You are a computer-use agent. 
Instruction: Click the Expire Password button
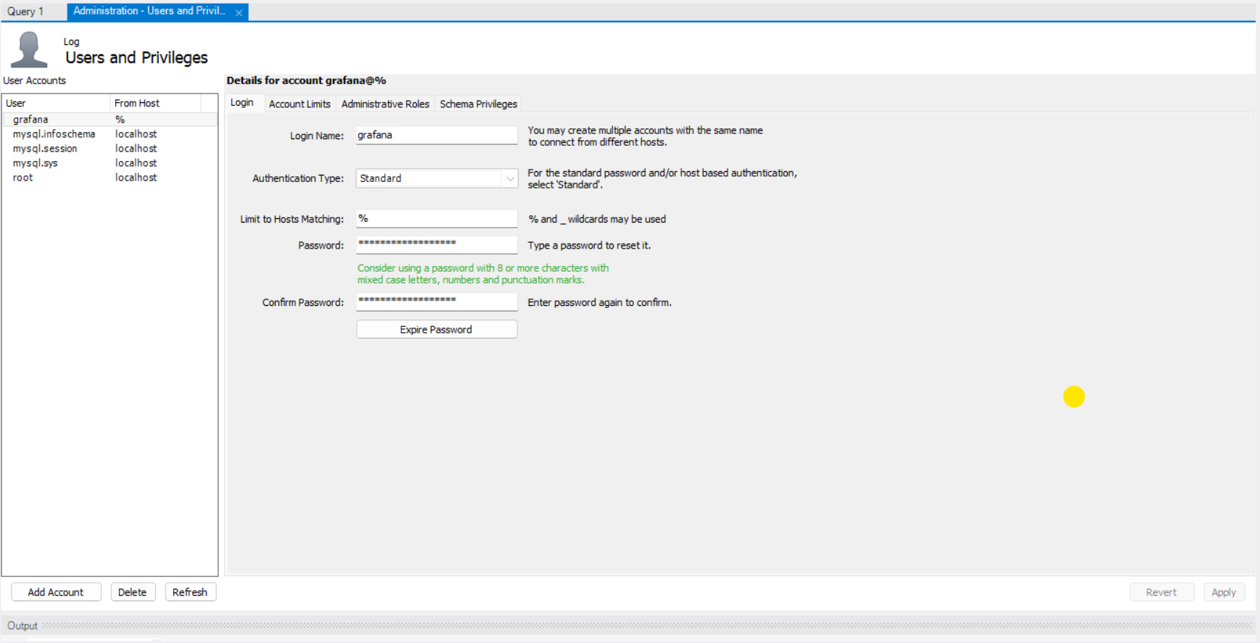[437, 329]
